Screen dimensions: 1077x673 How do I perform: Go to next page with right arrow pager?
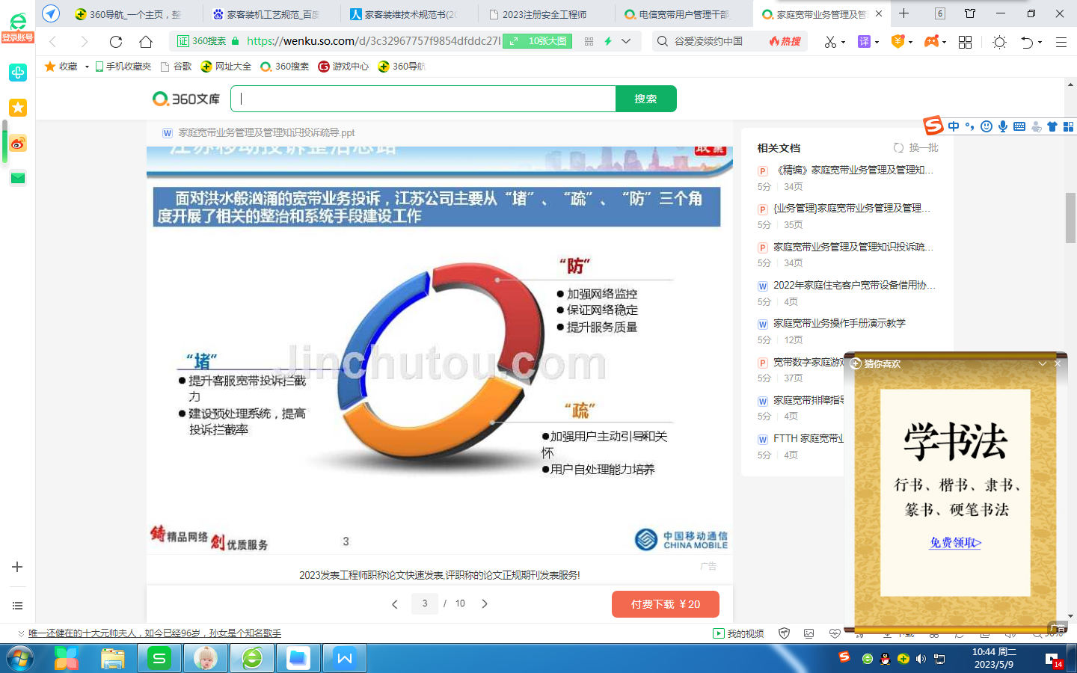click(485, 603)
